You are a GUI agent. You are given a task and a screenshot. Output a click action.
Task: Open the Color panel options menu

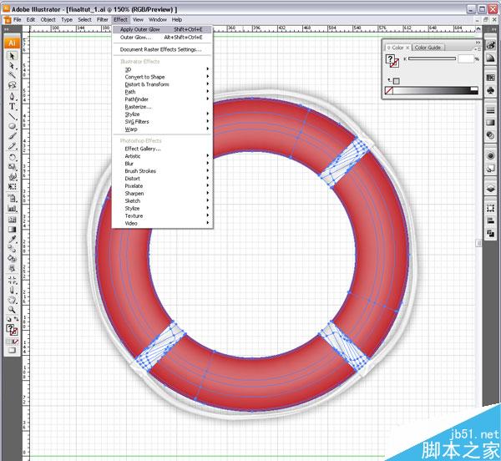(478, 49)
